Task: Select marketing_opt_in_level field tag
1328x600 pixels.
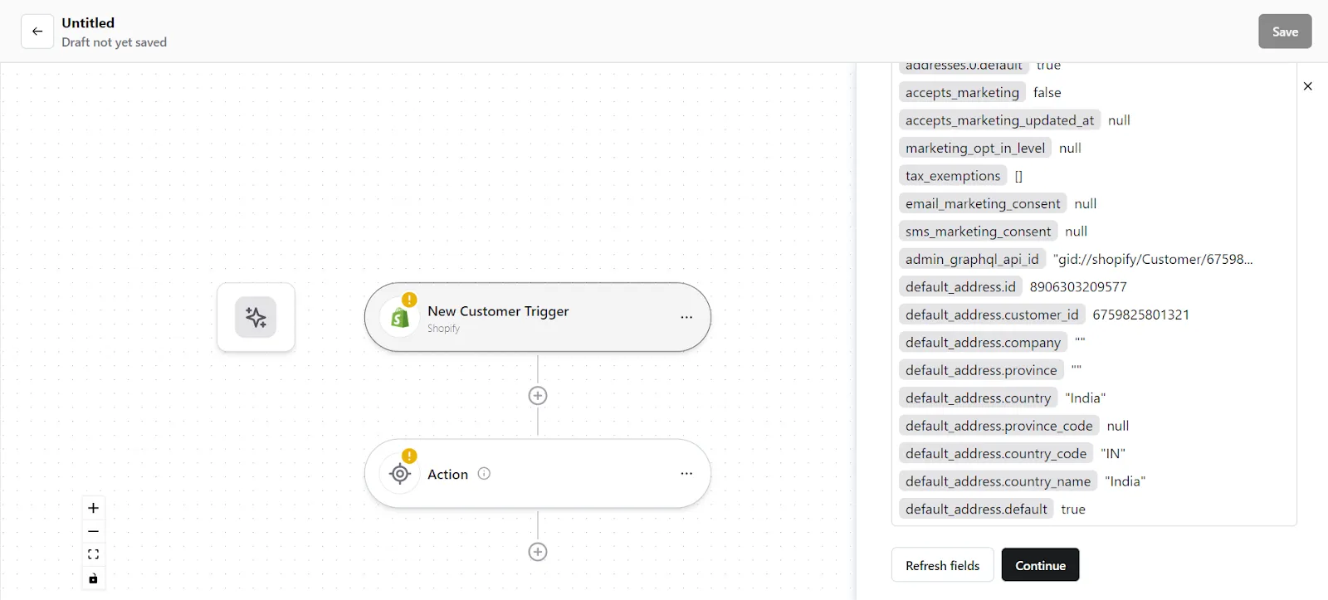Action: click(x=975, y=148)
